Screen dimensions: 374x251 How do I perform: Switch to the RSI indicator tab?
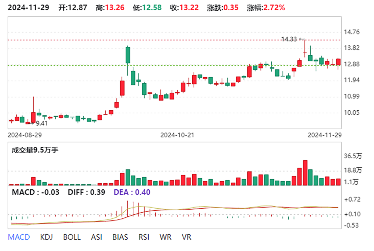coord(144,237)
